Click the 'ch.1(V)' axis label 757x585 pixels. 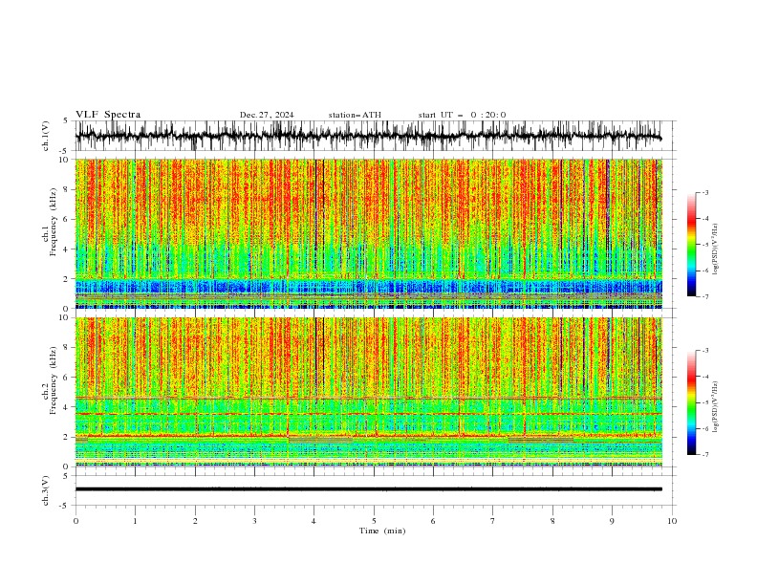click(46, 136)
